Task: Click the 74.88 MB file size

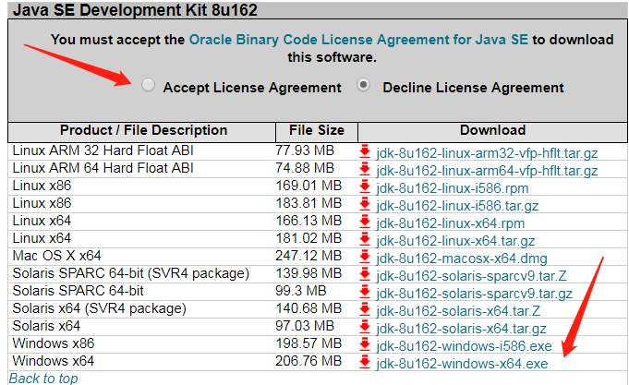Action: coord(305,168)
